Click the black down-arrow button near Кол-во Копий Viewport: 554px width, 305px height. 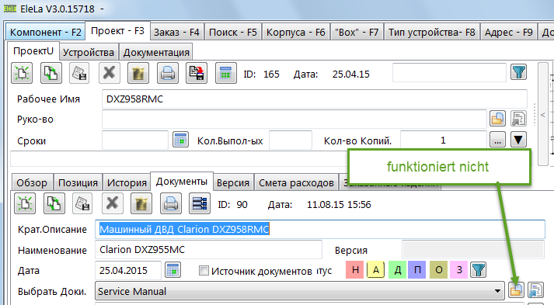tap(518, 140)
